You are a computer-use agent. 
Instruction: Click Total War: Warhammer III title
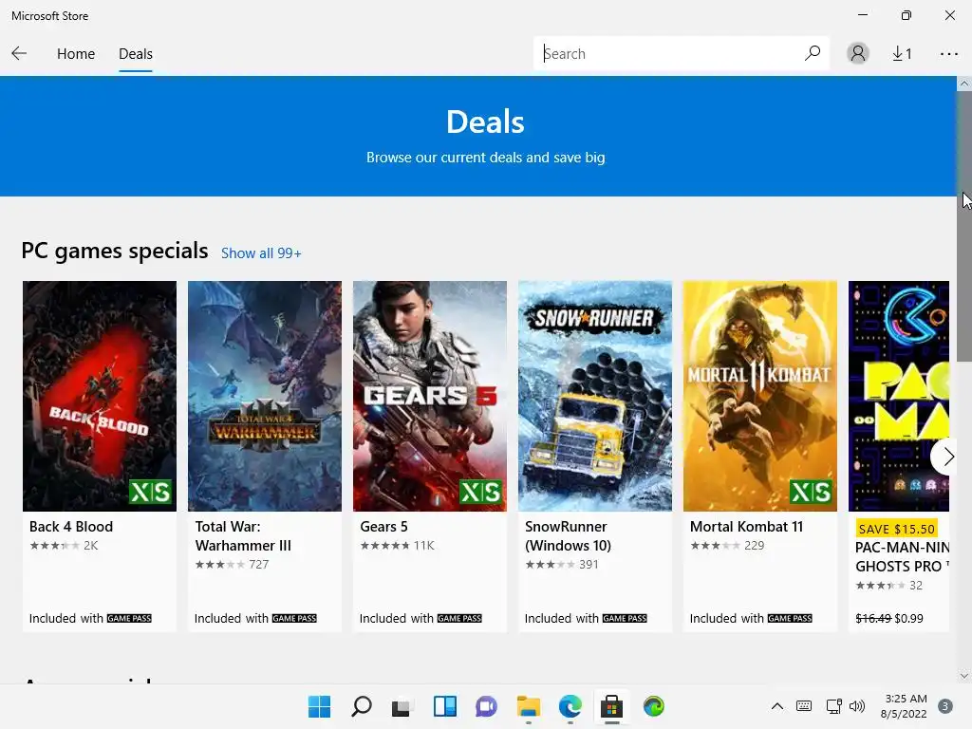pyautogui.click(x=243, y=535)
